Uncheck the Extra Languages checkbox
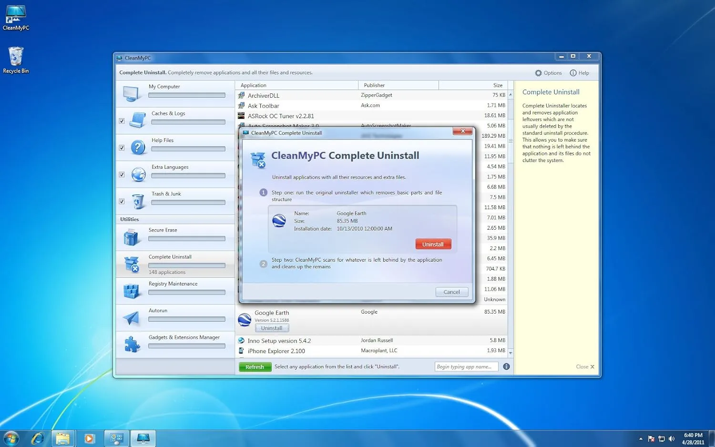Viewport: 715px width, 447px height. coord(122,174)
